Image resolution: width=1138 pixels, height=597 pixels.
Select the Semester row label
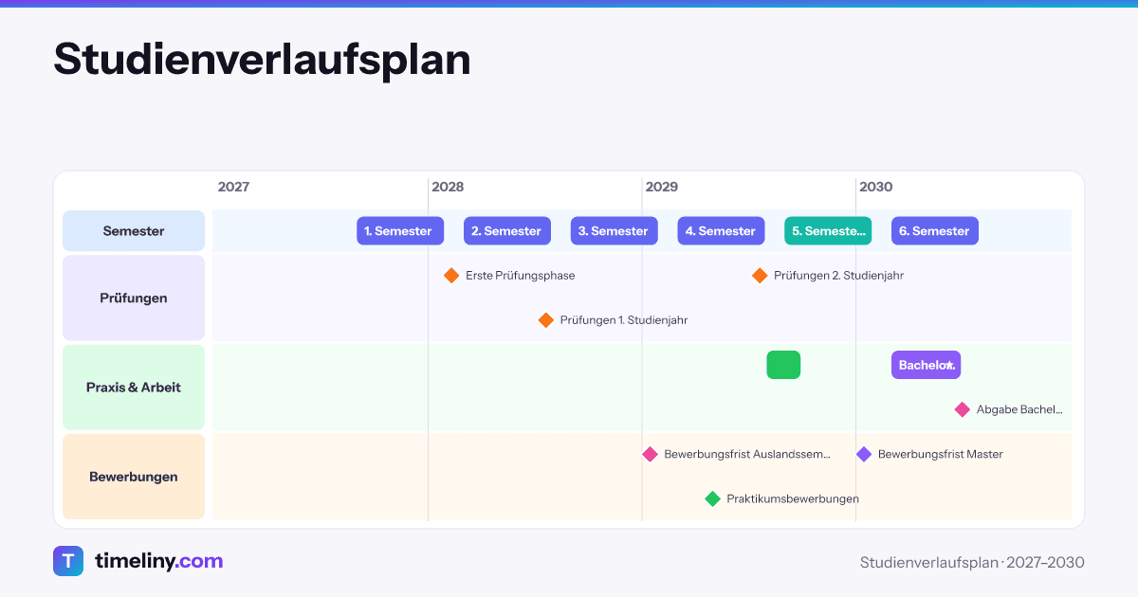[x=134, y=231]
